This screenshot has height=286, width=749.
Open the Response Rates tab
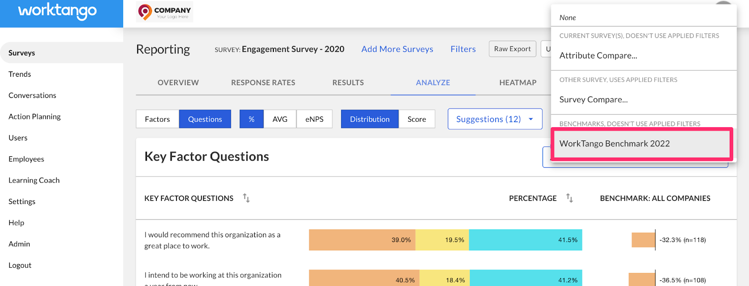(x=263, y=82)
